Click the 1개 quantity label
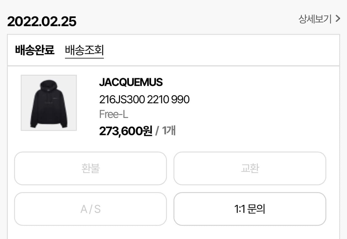Image resolution: width=347 pixels, height=239 pixels. point(169,131)
